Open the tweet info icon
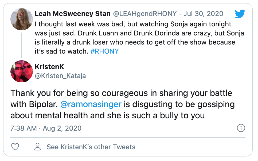The width and height of the screenshot is (258, 161). (x=241, y=128)
